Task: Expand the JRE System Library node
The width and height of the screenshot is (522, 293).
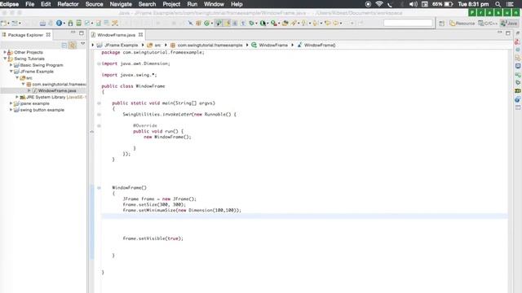Action: pos(17,97)
